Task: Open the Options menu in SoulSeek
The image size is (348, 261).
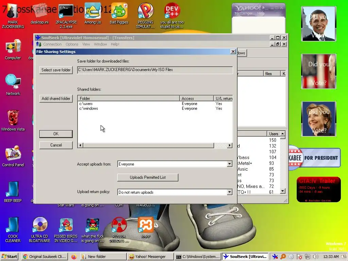Action: click(72, 44)
